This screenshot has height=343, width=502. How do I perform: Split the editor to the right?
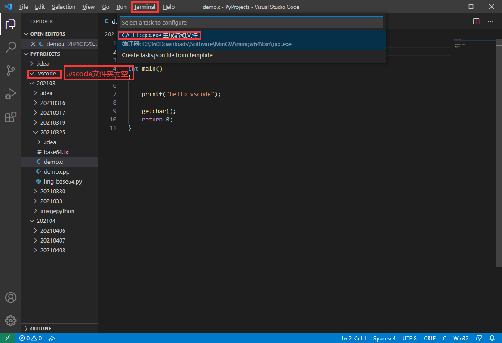coord(476,21)
